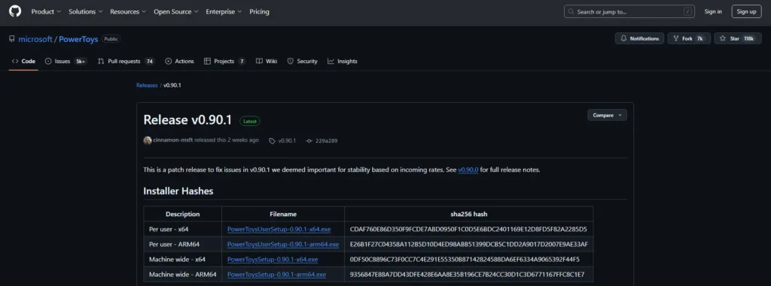The height and width of the screenshot is (286, 771).
Task: Open the GitHub logo homepage
Action: (15, 11)
